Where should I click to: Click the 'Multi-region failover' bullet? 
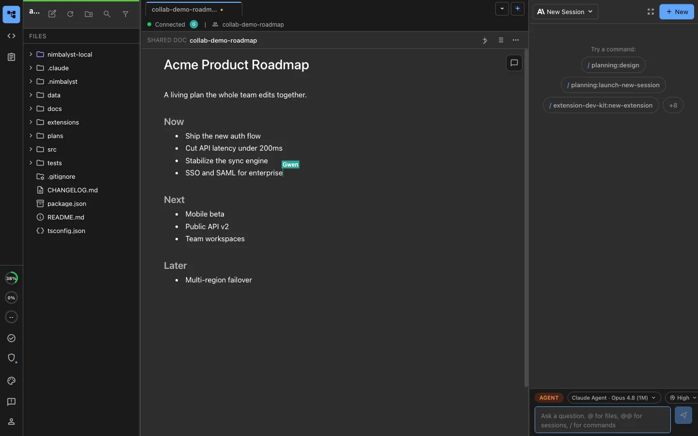point(219,280)
